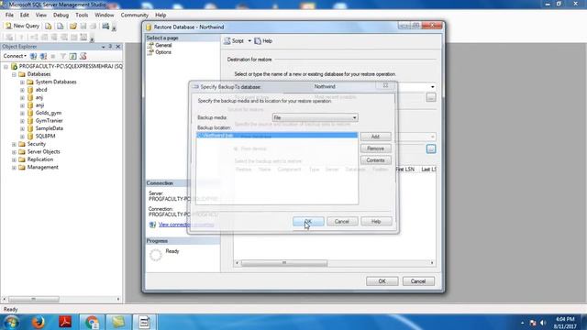Open the Script dropdown arrow
This screenshot has width=587, height=330.
pos(249,40)
